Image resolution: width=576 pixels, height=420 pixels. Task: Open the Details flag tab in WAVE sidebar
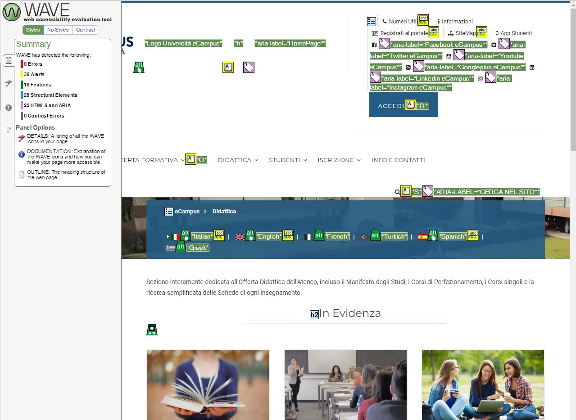point(8,84)
